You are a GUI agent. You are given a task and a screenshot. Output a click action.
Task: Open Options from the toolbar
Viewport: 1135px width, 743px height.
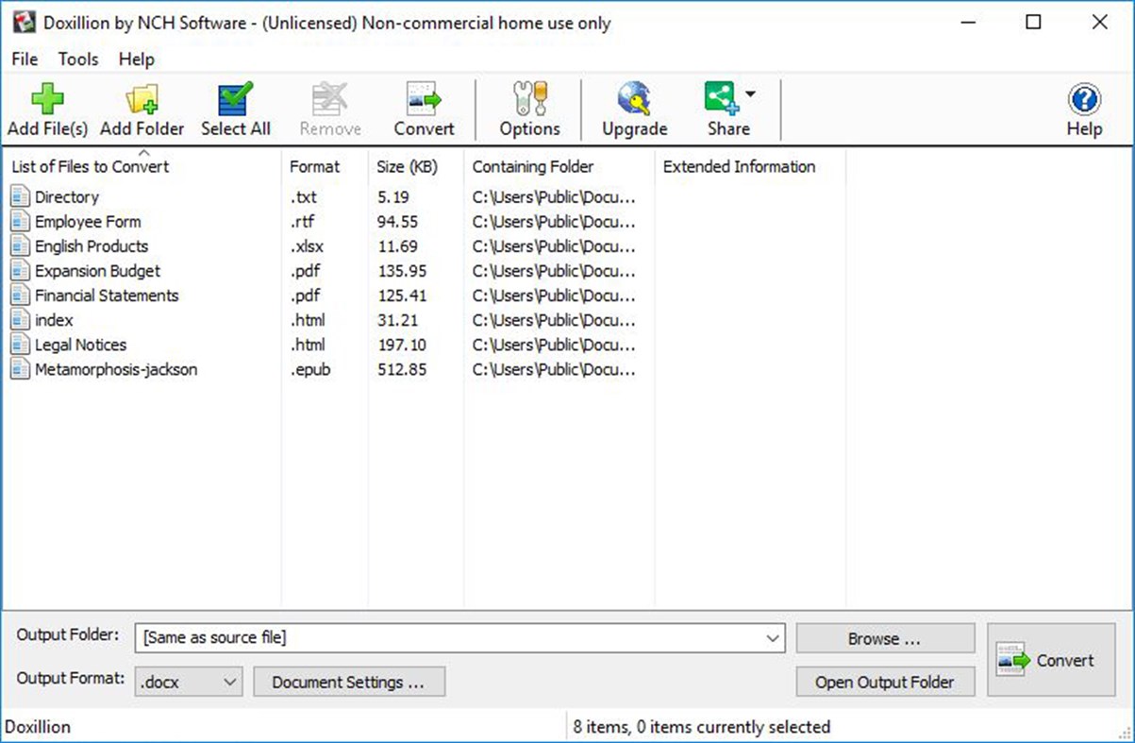coord(528,107)
